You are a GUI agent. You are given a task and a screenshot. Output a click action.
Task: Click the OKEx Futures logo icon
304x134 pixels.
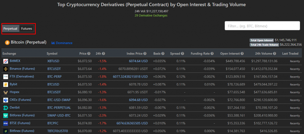coord(5,100)
